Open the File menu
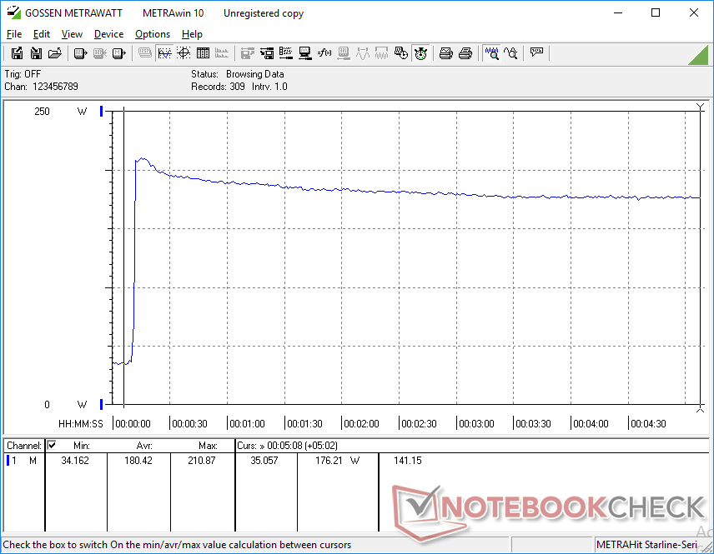The height and width of the screenshot is (554, 714). click(14, 34)
